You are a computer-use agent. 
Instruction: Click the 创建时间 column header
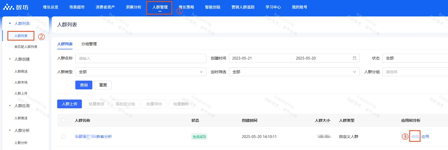250,120
